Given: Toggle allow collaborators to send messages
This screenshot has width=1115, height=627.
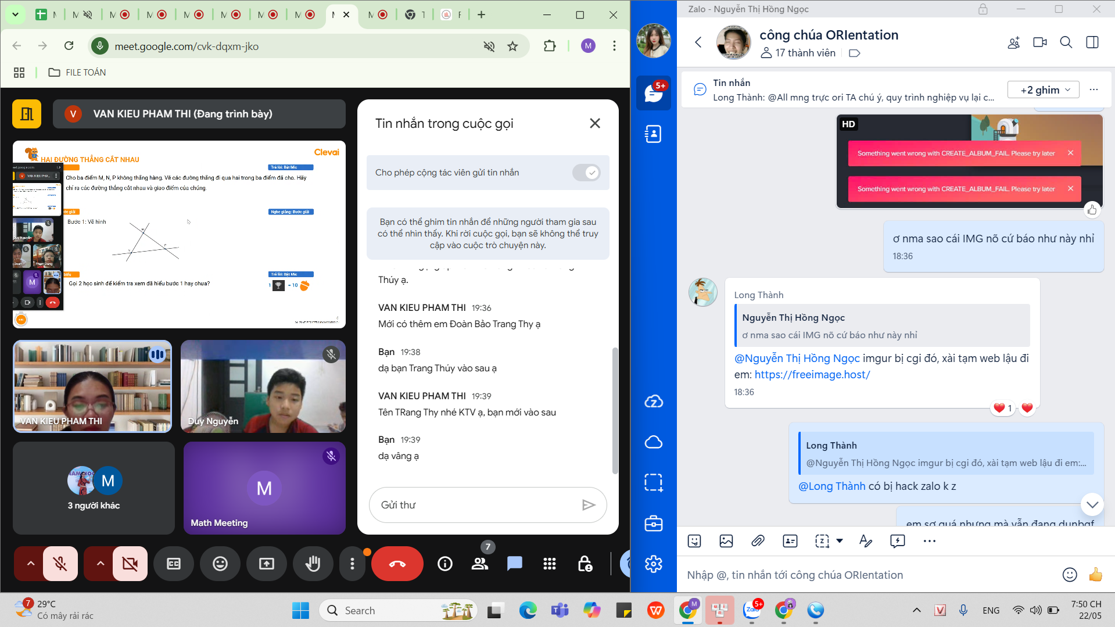Looking at the screenshot, I should point(586,173).
